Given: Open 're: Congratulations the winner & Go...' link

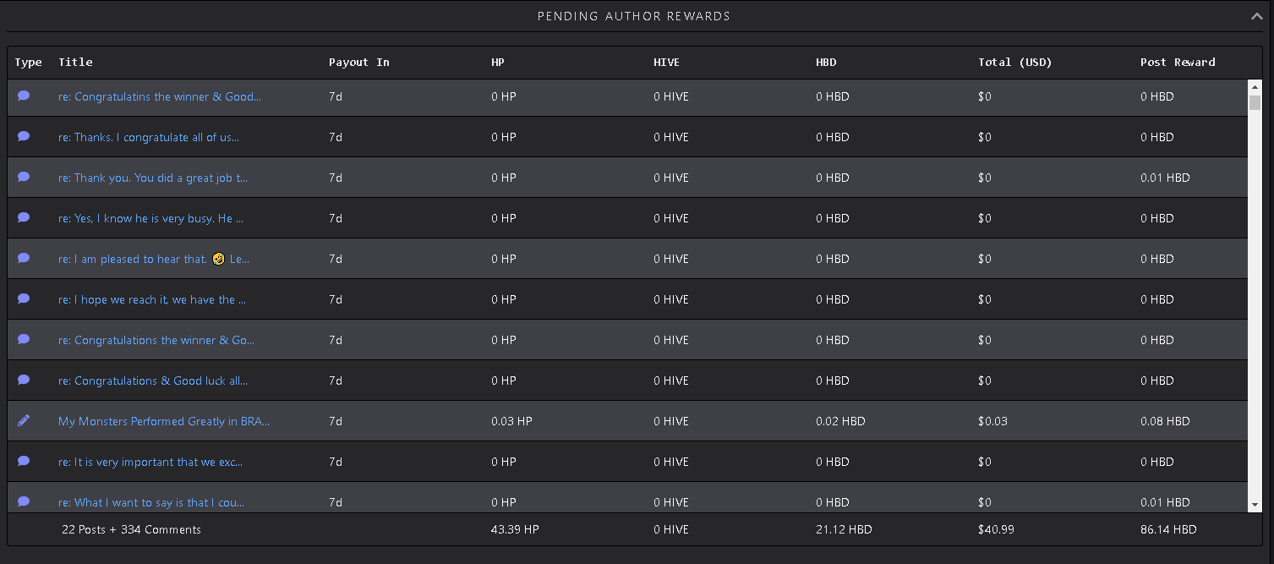Looking at the screenshot, I should tap(156, 340).
